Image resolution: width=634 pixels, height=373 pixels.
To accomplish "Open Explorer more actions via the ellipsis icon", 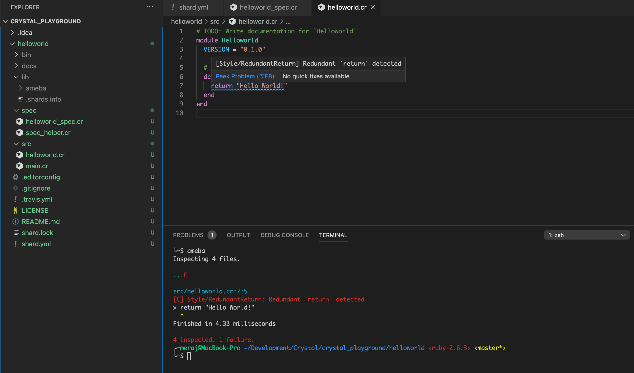I will pyautogui.click(x=150, y=7).
